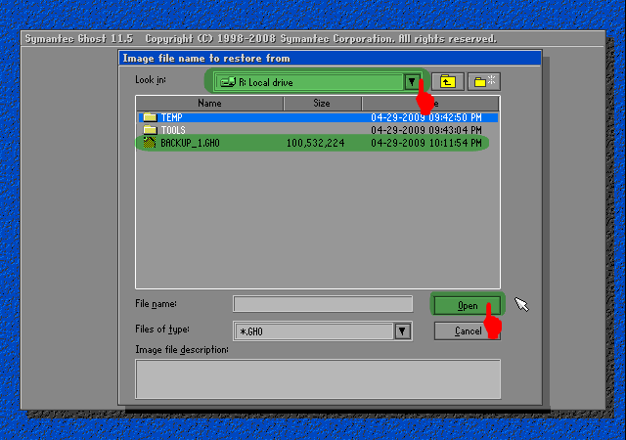Image resolution: width=626 pixels, height=440 pixels.
Task: Click the date 04-29-2009 09:43:04 PM
Action: click(426, 131)
